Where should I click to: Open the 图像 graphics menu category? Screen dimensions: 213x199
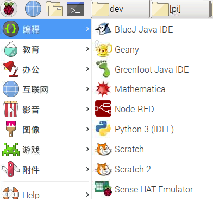click(46, 129)
